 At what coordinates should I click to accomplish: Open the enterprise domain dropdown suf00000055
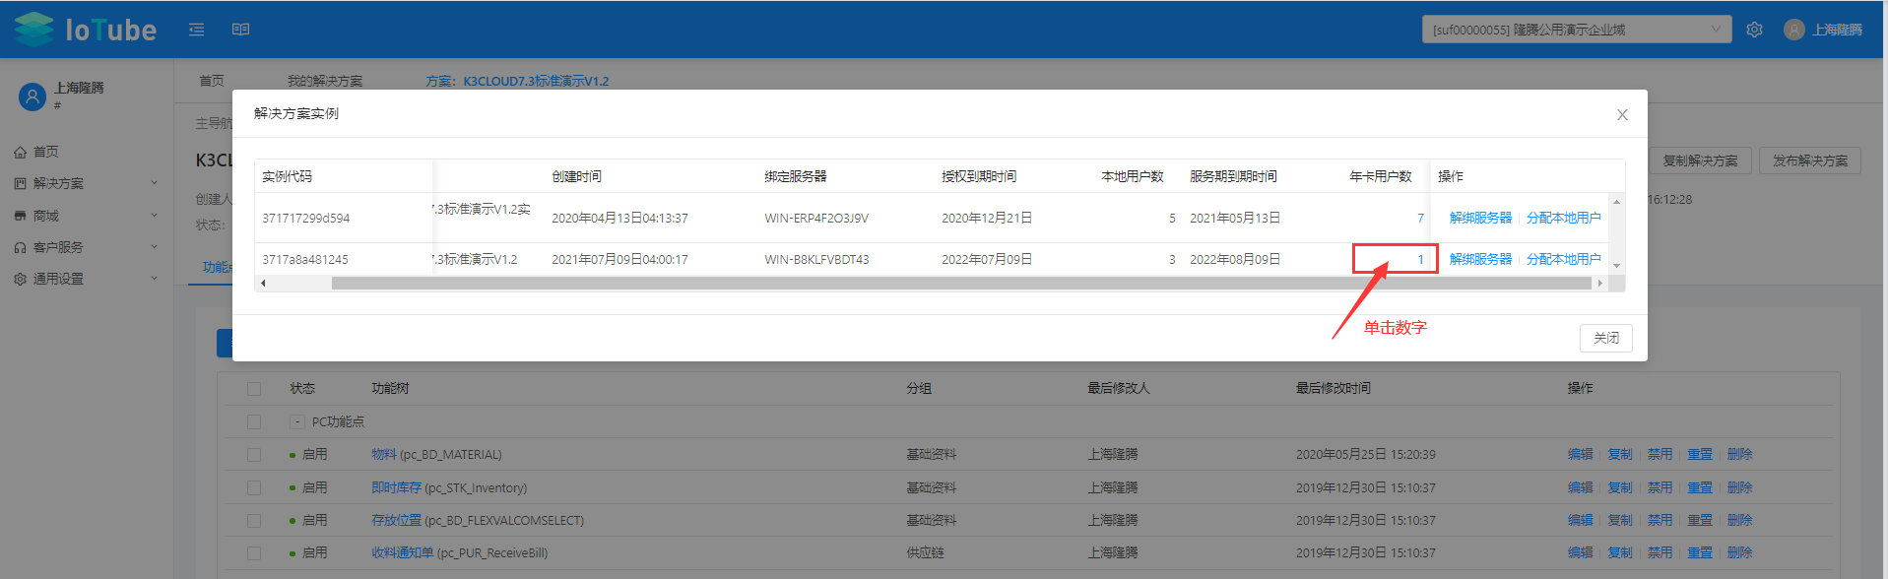pyautogui.click(x=1576, y=30)
